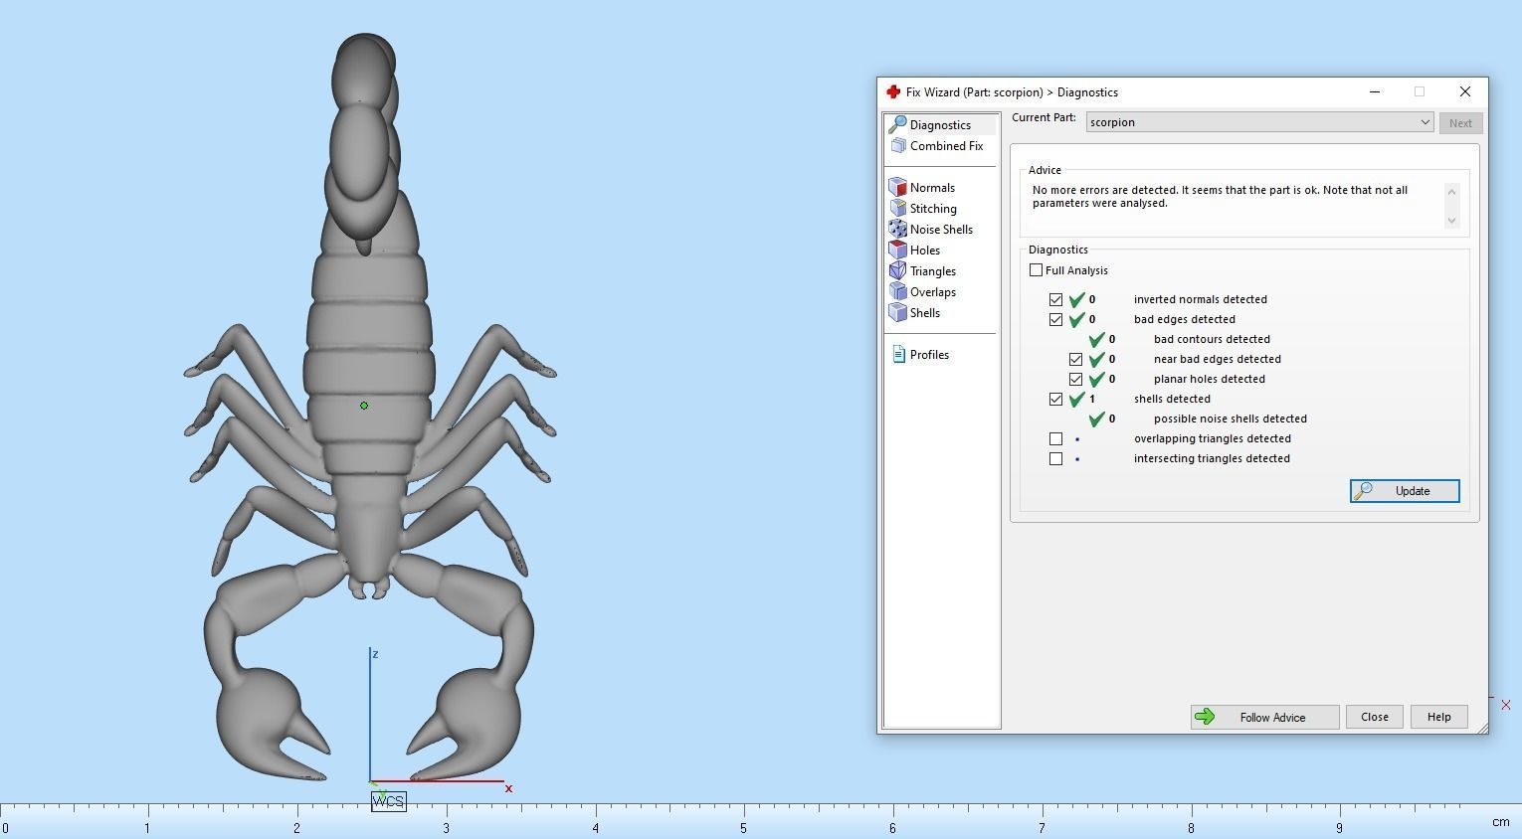Viewport: 1522px width, 839px height.
Task: Click the 'inverted normals detected' label
Action: click(x=1201, y=299)
